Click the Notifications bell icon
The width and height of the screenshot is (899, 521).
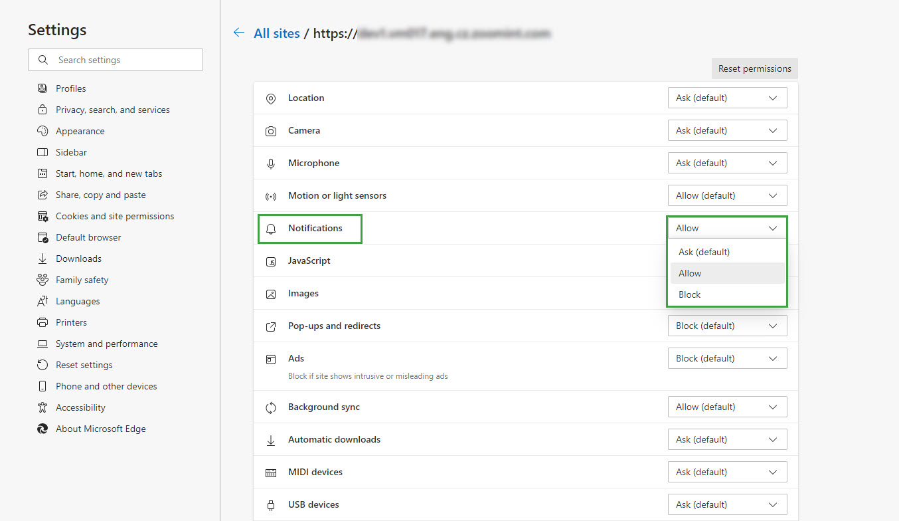coord(271,229)
